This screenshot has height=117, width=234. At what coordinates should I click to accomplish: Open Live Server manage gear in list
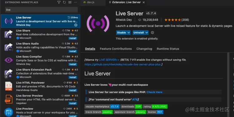[x=76, y=25]
